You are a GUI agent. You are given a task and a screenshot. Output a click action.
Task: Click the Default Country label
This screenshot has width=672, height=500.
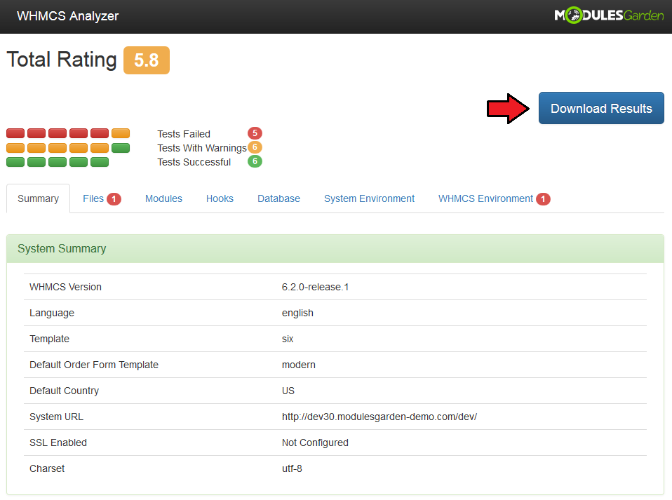[x=65, y=391]
